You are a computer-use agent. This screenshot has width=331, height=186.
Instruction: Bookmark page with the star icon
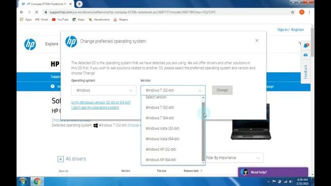(292, 12)
